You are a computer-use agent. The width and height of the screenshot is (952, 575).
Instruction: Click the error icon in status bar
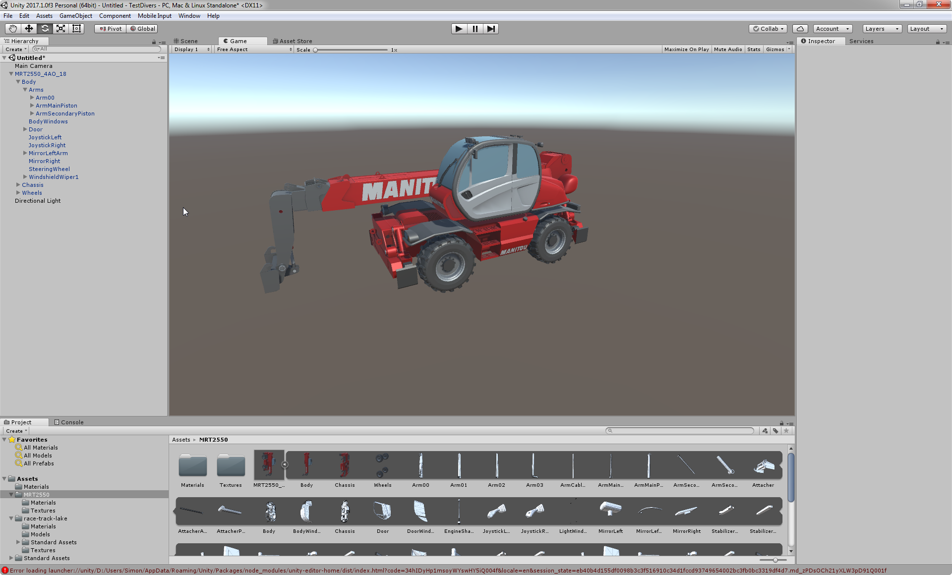pos(5,571)
